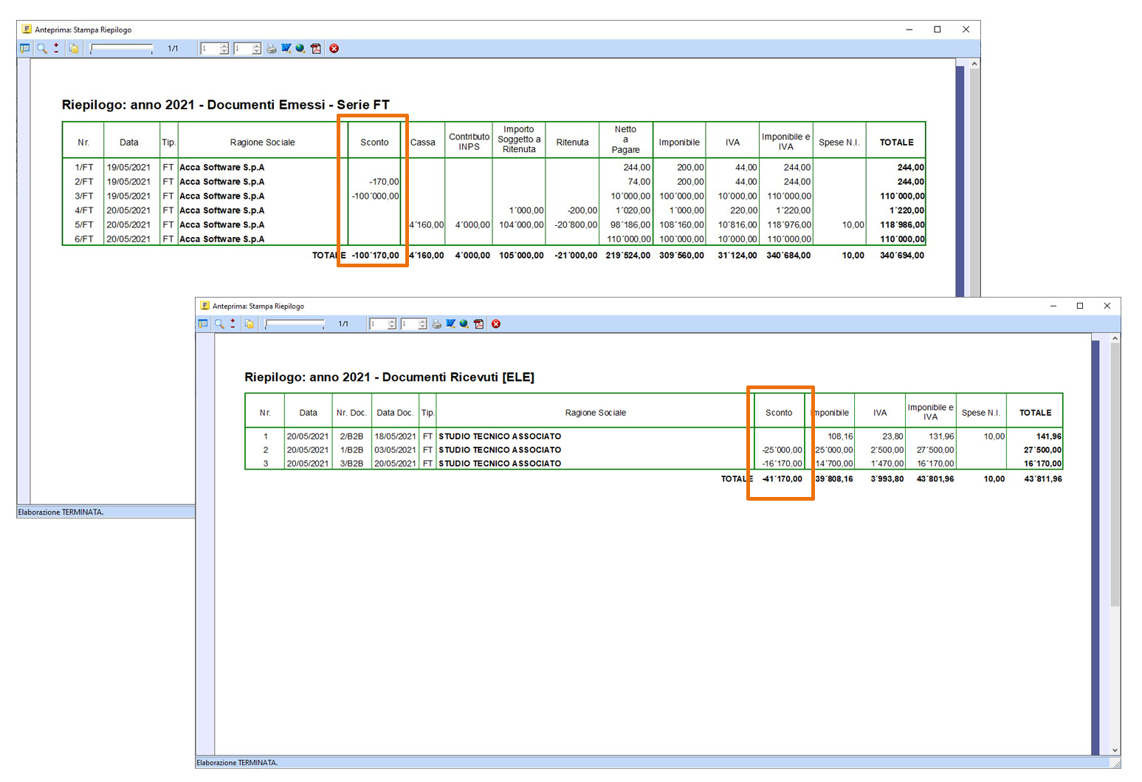
Task: Click the '1/1' page indicator in Documenti Ricevuti toolbar
Action: [x=343, y=324]
